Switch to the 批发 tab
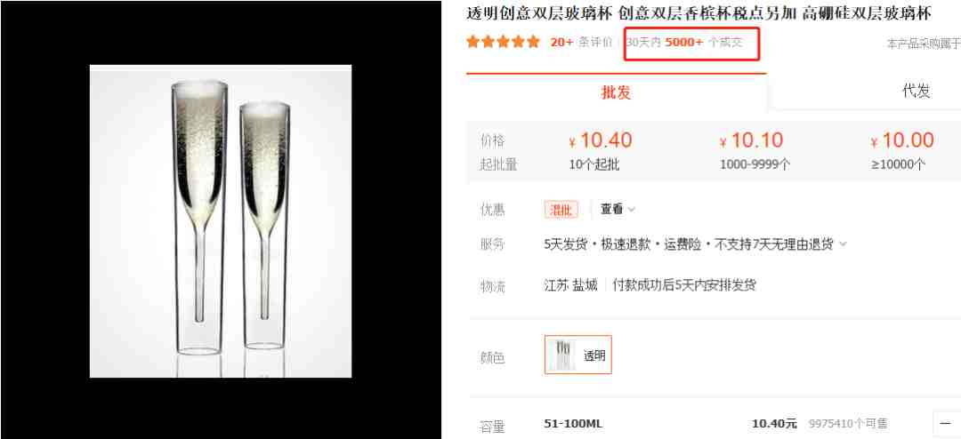This screenshot has width=961, height=439. pyautogui.click(x=616, y=92)
